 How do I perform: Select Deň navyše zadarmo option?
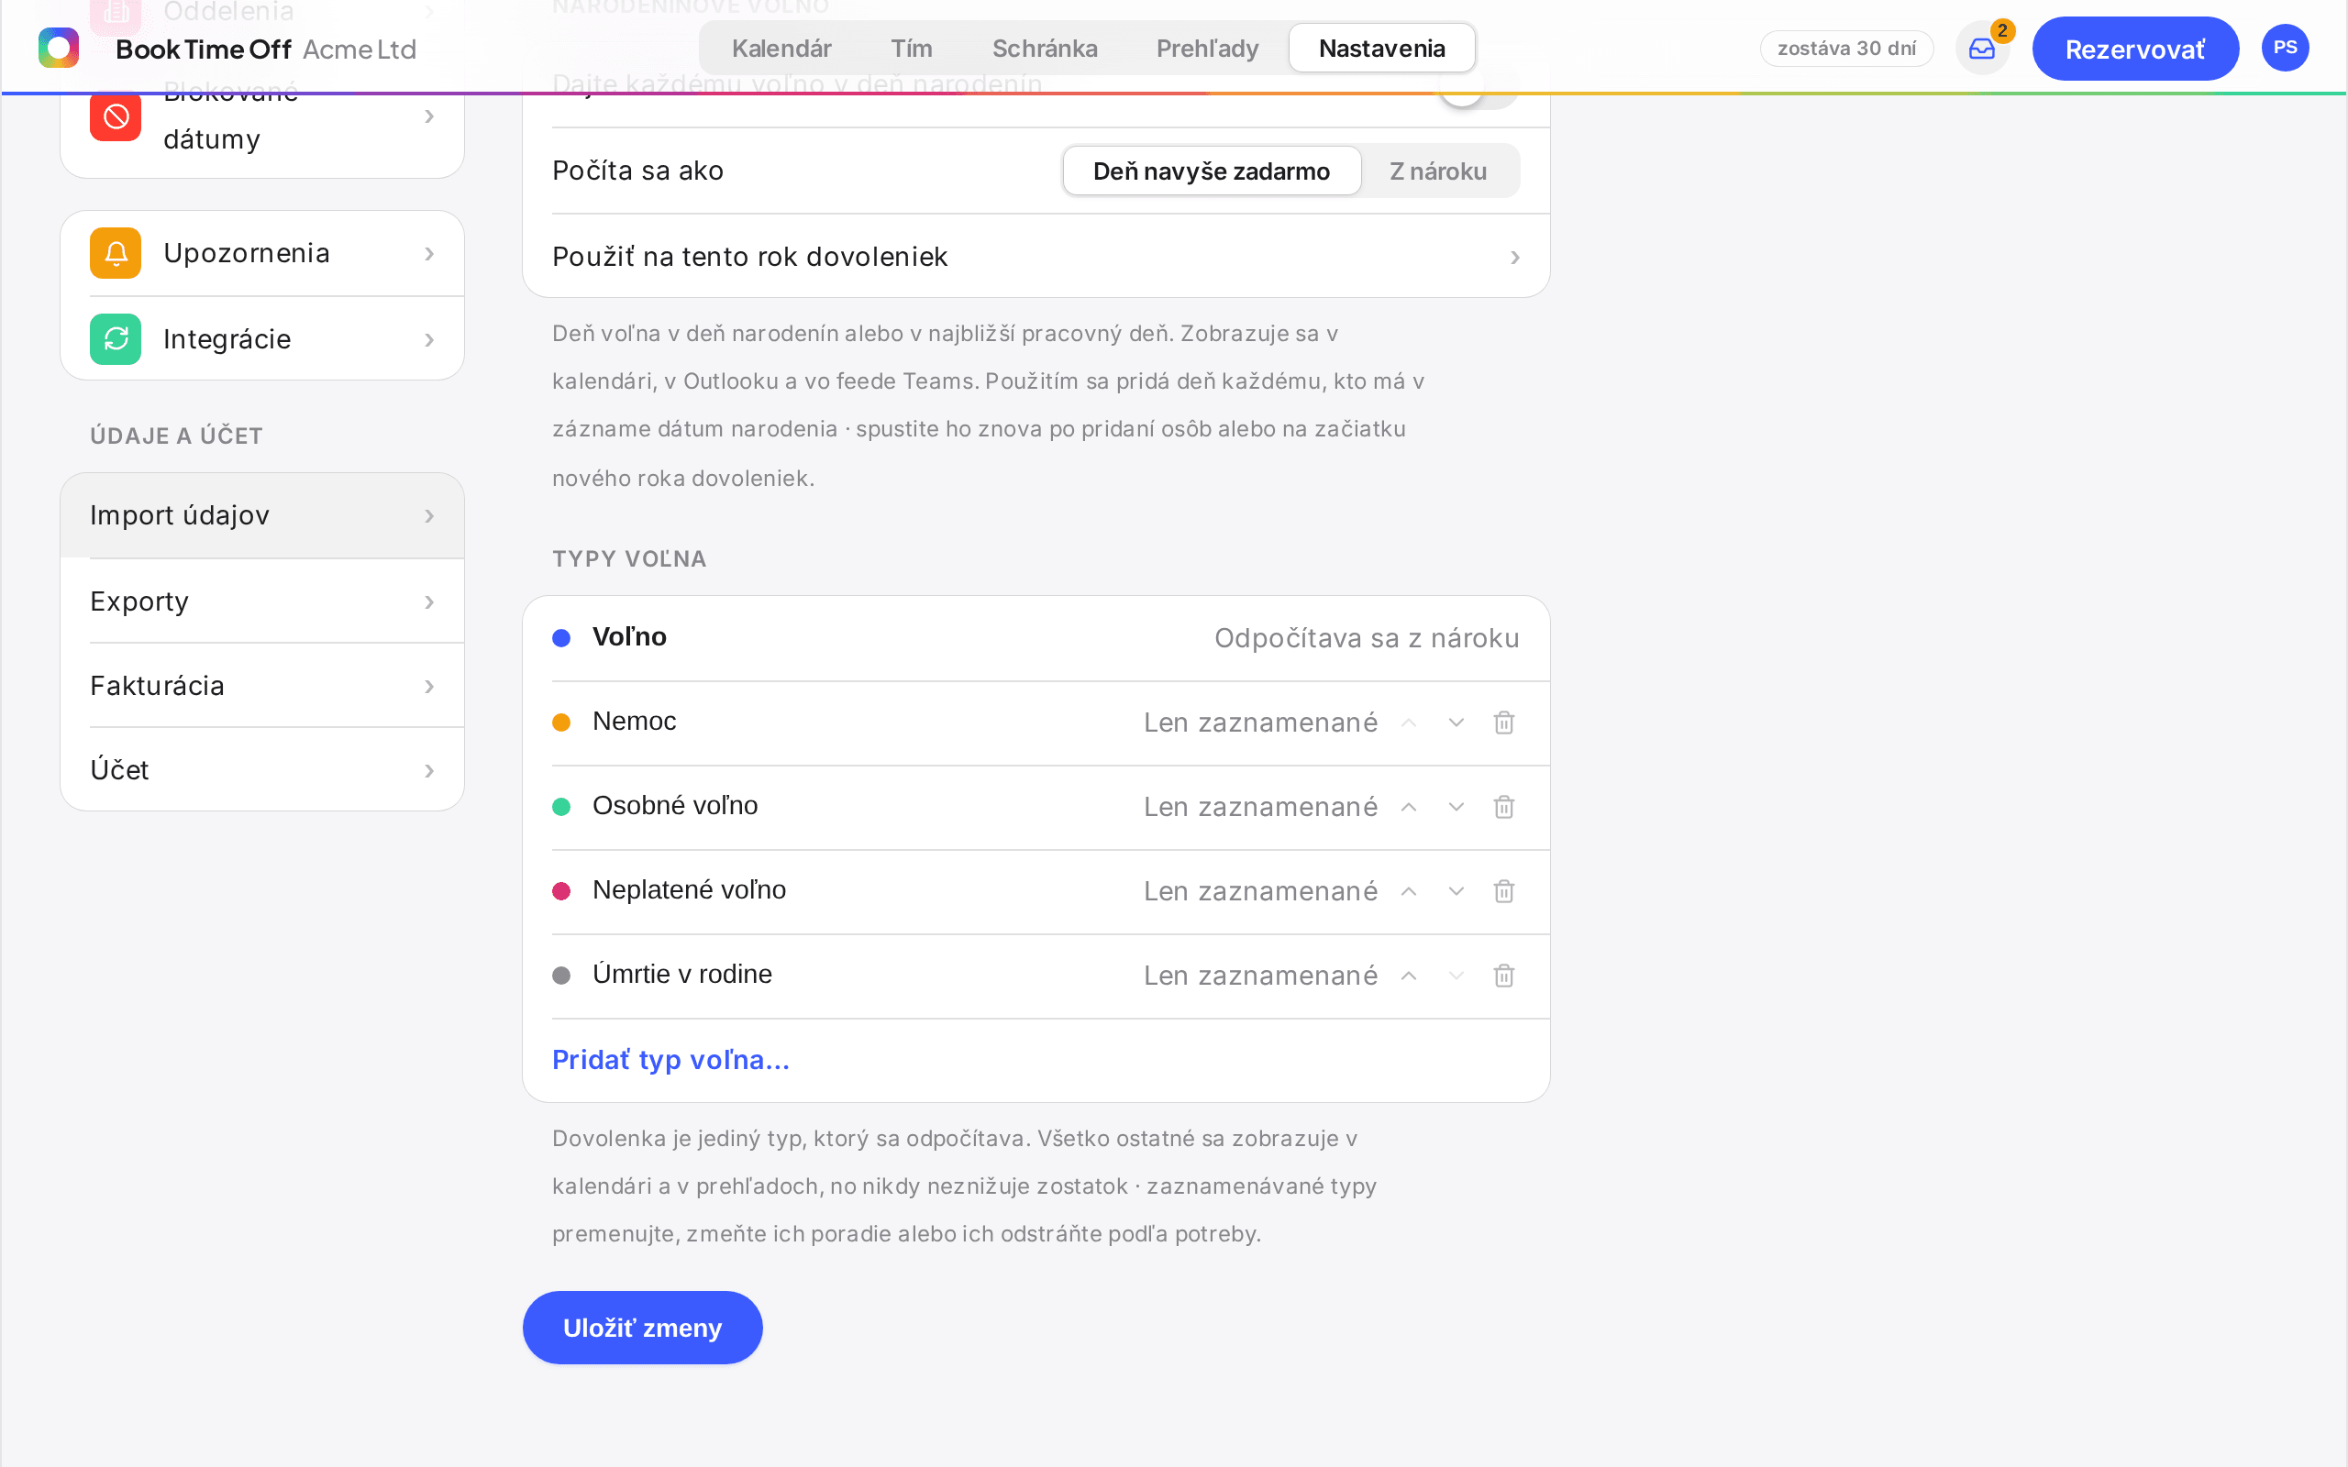tap(1212, 171)
